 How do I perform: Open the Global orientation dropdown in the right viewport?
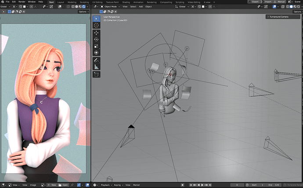point(182,7)
